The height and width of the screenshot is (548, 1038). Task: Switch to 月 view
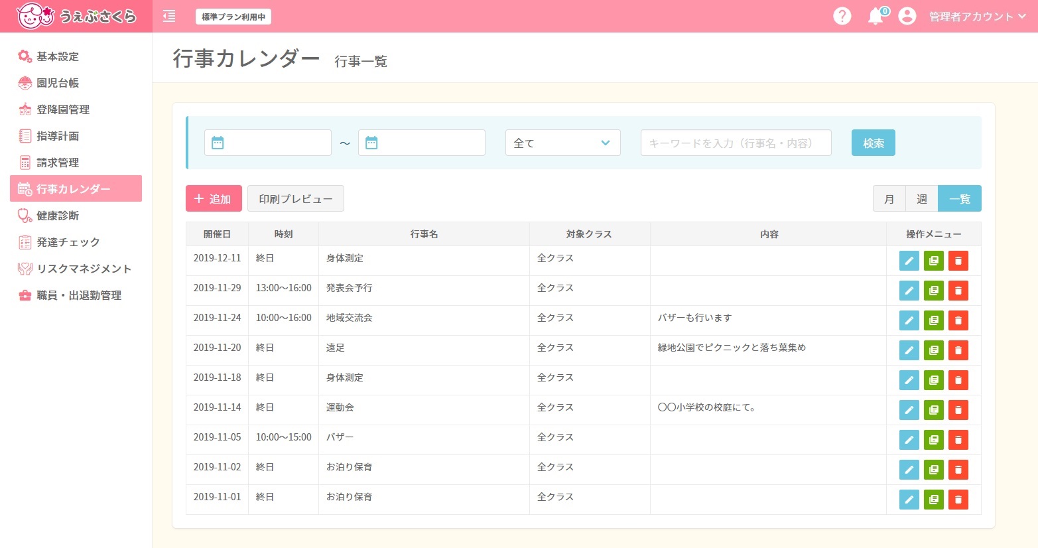pyautogui.click(x=889, y=198)
